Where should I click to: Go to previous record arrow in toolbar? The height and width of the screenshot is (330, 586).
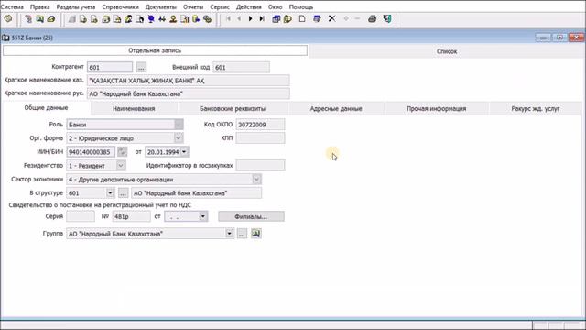(239, 18)
